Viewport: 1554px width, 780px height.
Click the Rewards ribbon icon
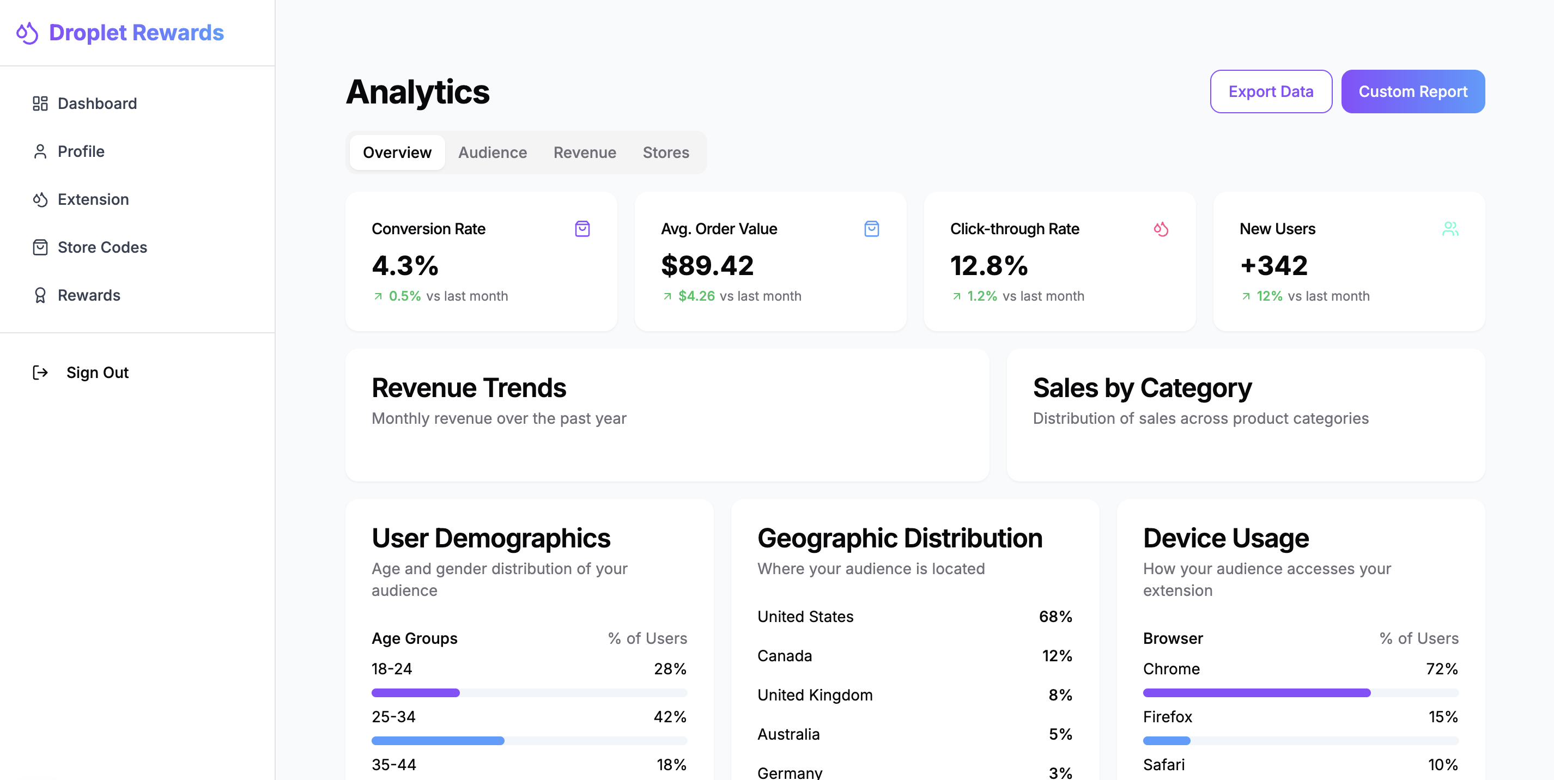pos(40,296)
